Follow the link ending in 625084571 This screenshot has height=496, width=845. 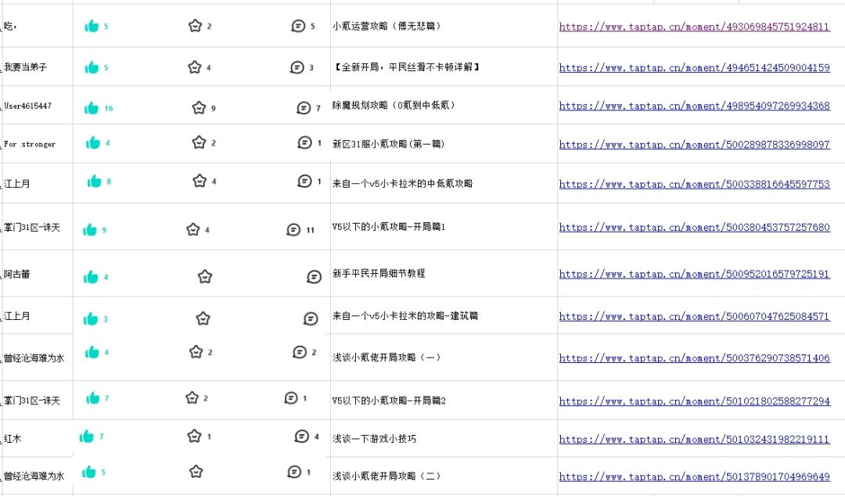(x=694, y=317)
